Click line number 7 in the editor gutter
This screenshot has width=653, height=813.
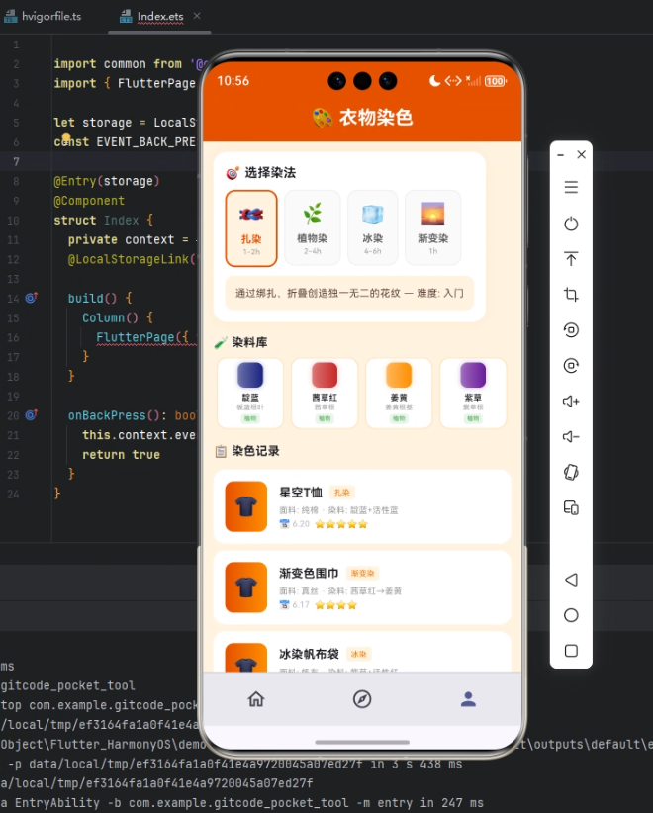16,162
